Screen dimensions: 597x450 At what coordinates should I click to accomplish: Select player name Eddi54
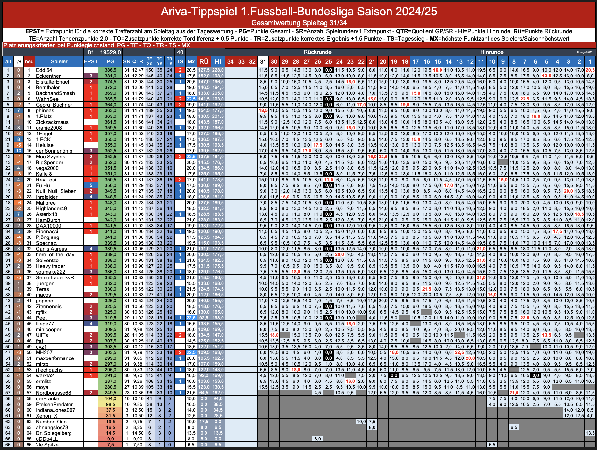44,70
